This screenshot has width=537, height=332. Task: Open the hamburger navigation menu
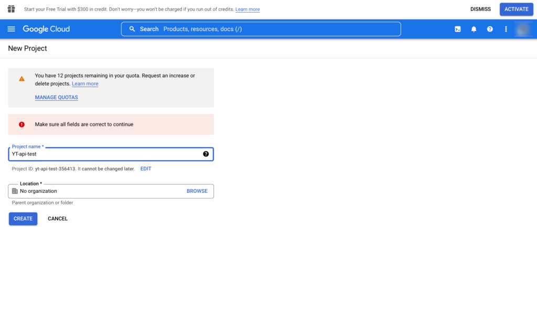point(11,29)
